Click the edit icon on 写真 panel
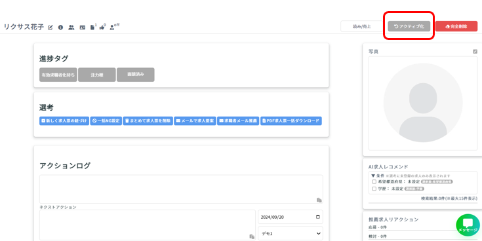 coord(475,52)
